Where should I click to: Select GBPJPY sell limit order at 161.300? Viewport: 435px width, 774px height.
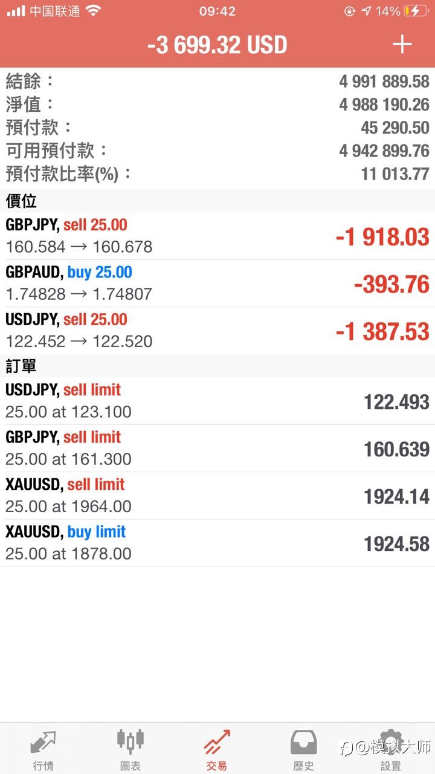tap(217, 449)
